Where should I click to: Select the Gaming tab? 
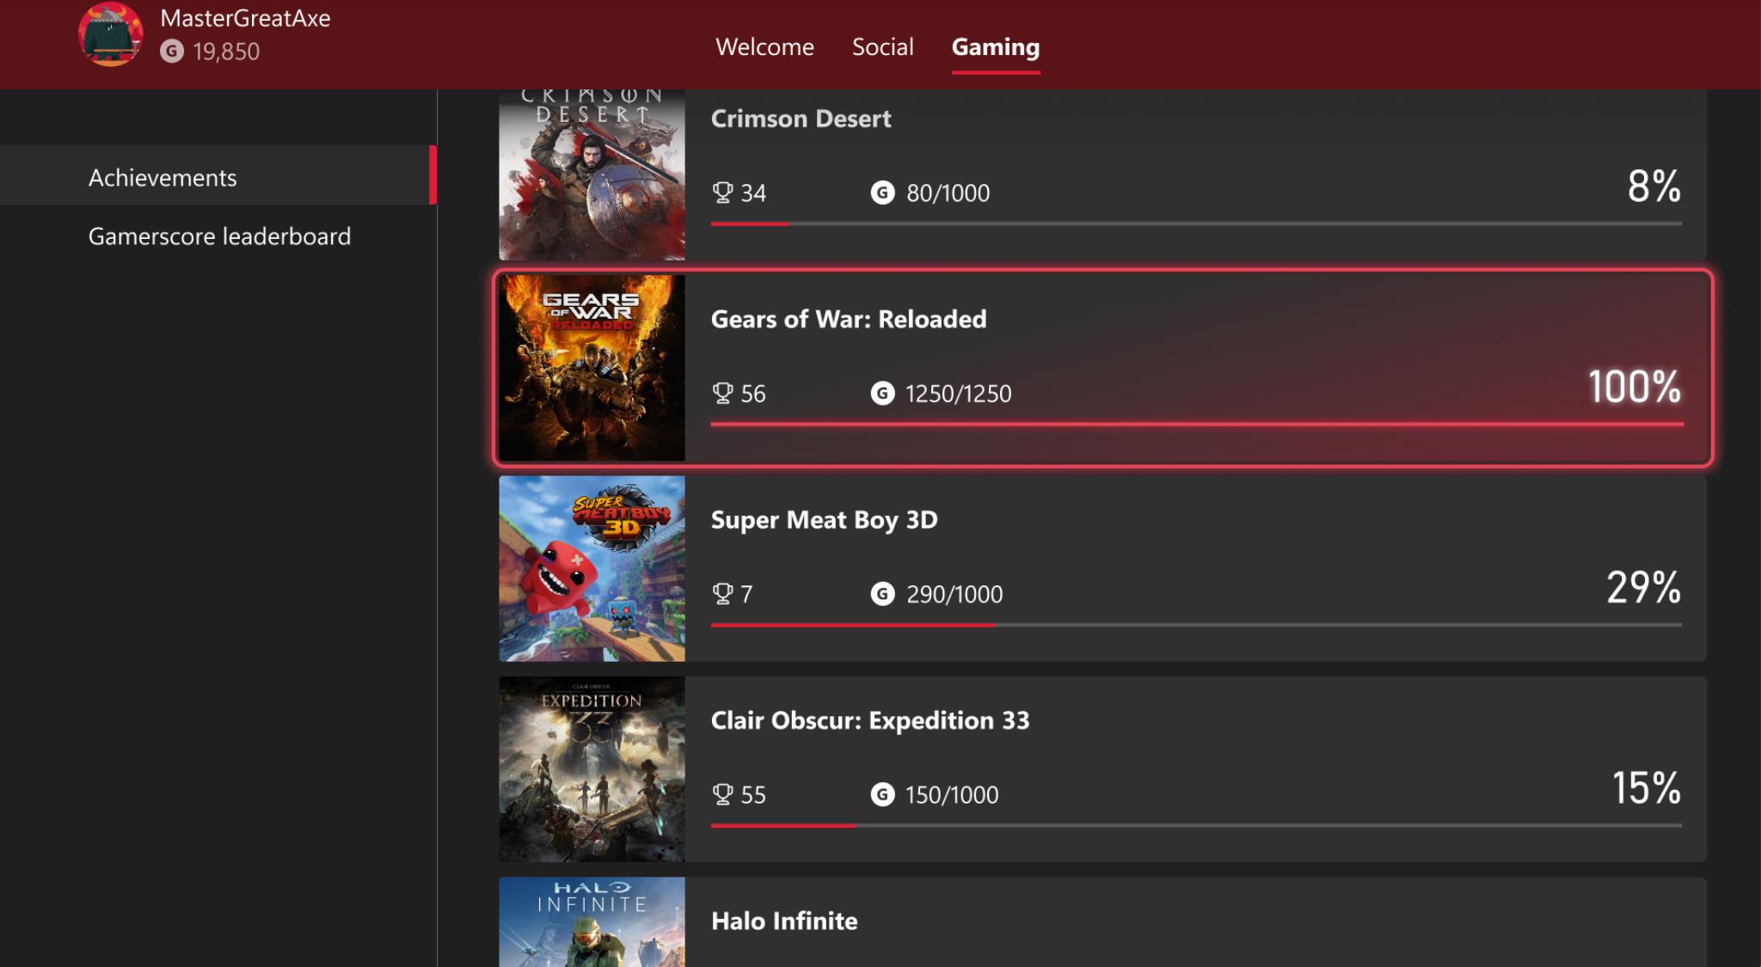click(x=995, y=46)
